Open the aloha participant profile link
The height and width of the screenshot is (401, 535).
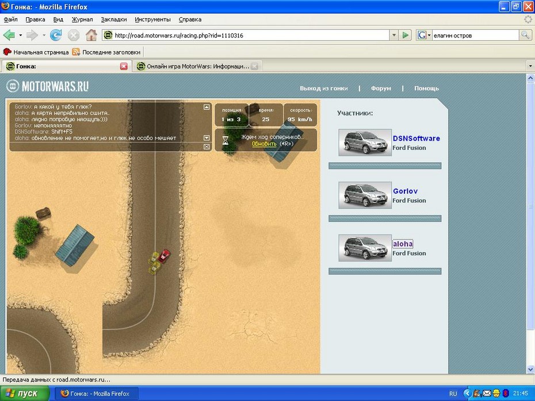pos(403,244)
